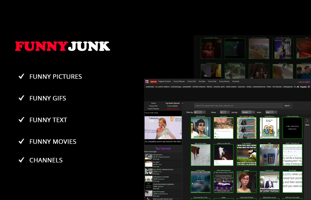
Task: Open 'JOHN CENA' thumbnail in background window
Action: [x=259, y=72]
